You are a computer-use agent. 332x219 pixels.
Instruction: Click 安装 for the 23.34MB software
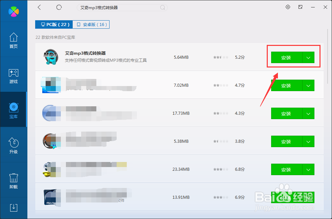click(286, 169)
